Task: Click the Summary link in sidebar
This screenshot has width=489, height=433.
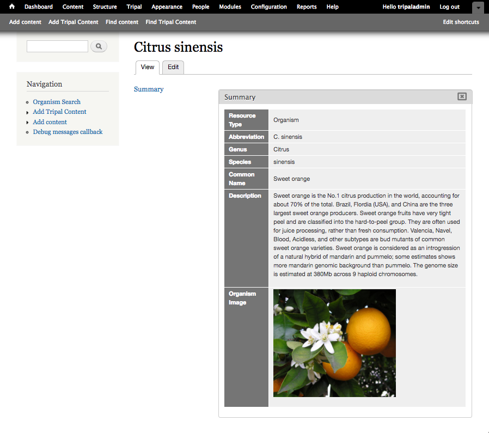Action: coord(149,89)
